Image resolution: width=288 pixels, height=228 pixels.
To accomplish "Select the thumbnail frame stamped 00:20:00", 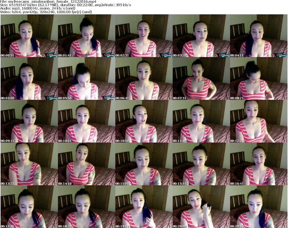I will point(201,207).
